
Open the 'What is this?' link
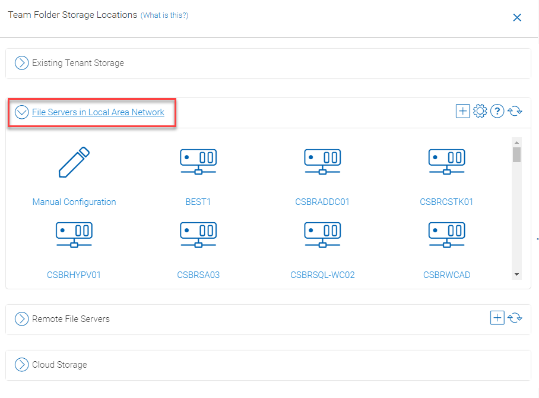coord(164,15)
